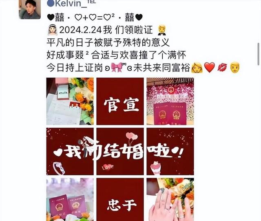View the 结婚 tile with heart balloons
261x221 pixels.
click(x=120, y=151)
